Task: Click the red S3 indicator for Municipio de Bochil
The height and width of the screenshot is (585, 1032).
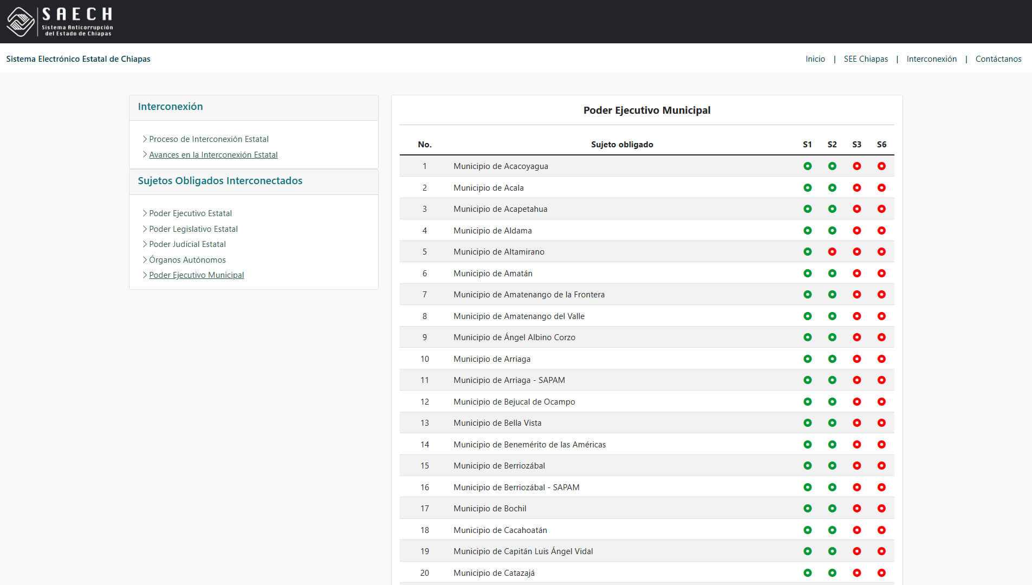Action: pyautogui.click(x=856, y=509)
